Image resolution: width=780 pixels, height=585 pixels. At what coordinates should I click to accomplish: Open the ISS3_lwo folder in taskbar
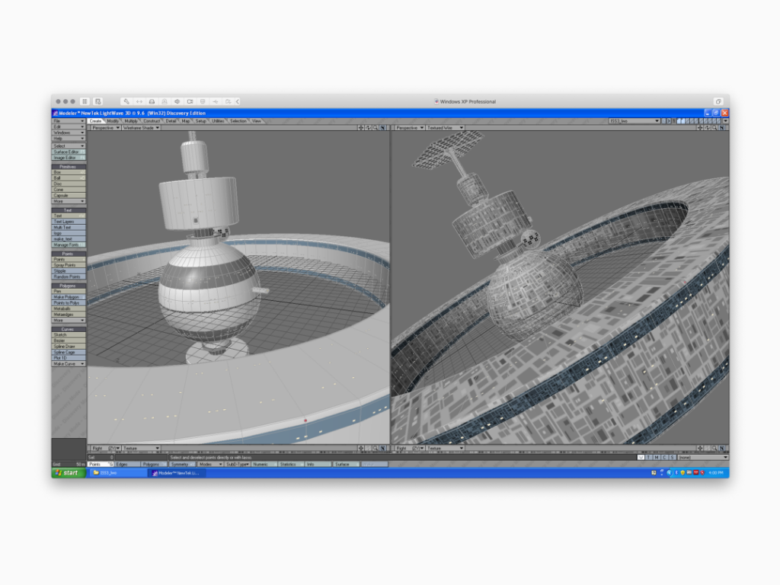(x=117, y=472)
